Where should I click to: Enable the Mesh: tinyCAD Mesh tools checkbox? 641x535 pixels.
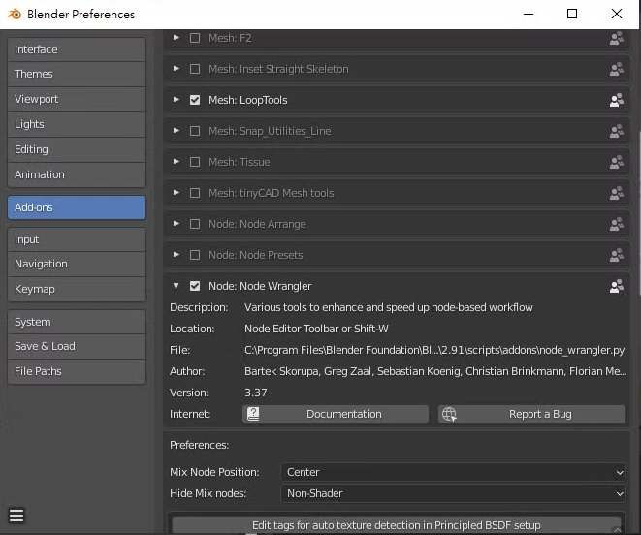click(x=195, y=193)
